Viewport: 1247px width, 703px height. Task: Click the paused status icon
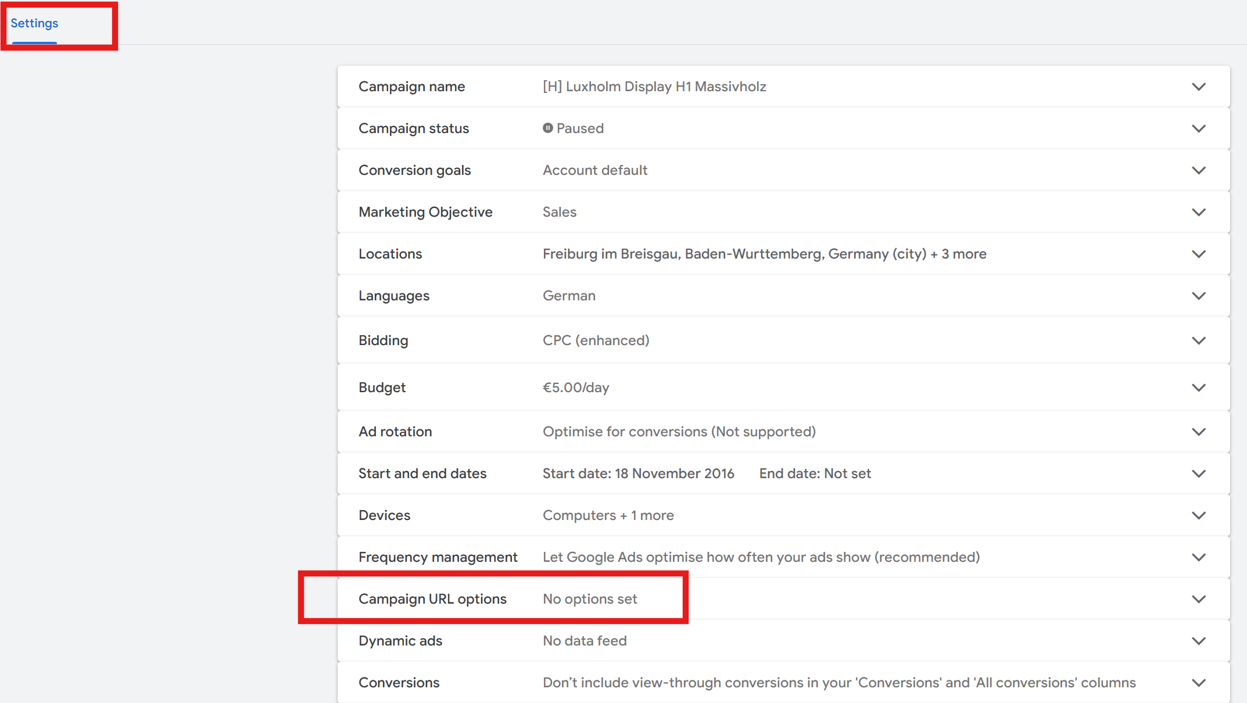[547, 128]
